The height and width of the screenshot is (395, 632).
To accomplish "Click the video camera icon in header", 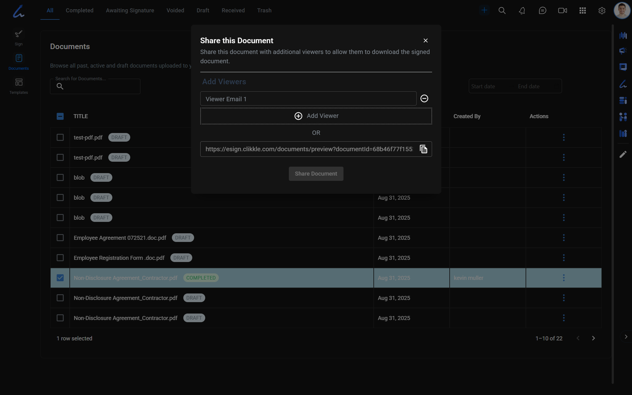I will 562,10.
